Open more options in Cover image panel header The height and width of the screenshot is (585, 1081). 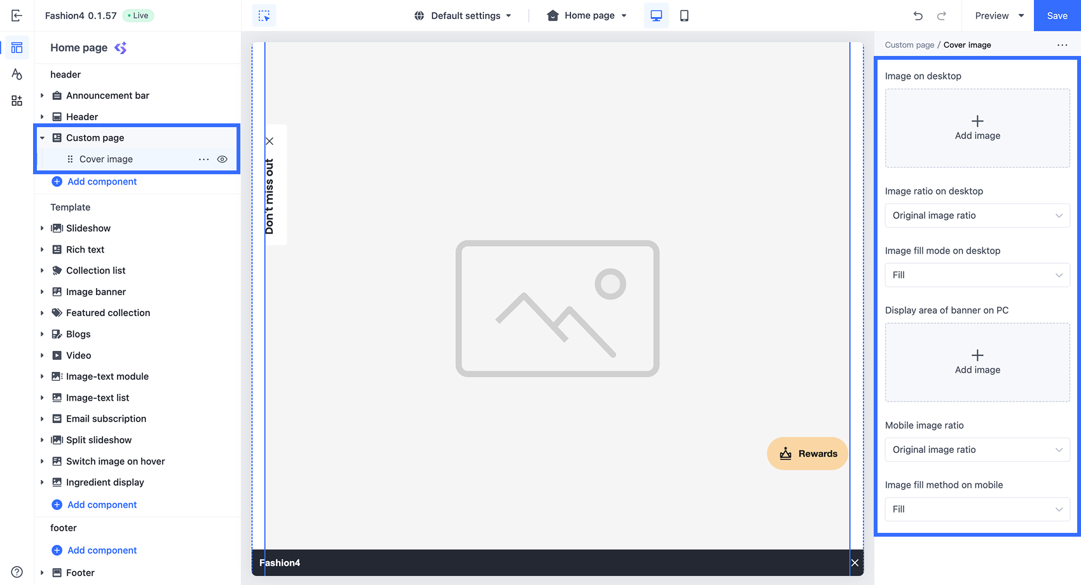(x=1063, y=45)
